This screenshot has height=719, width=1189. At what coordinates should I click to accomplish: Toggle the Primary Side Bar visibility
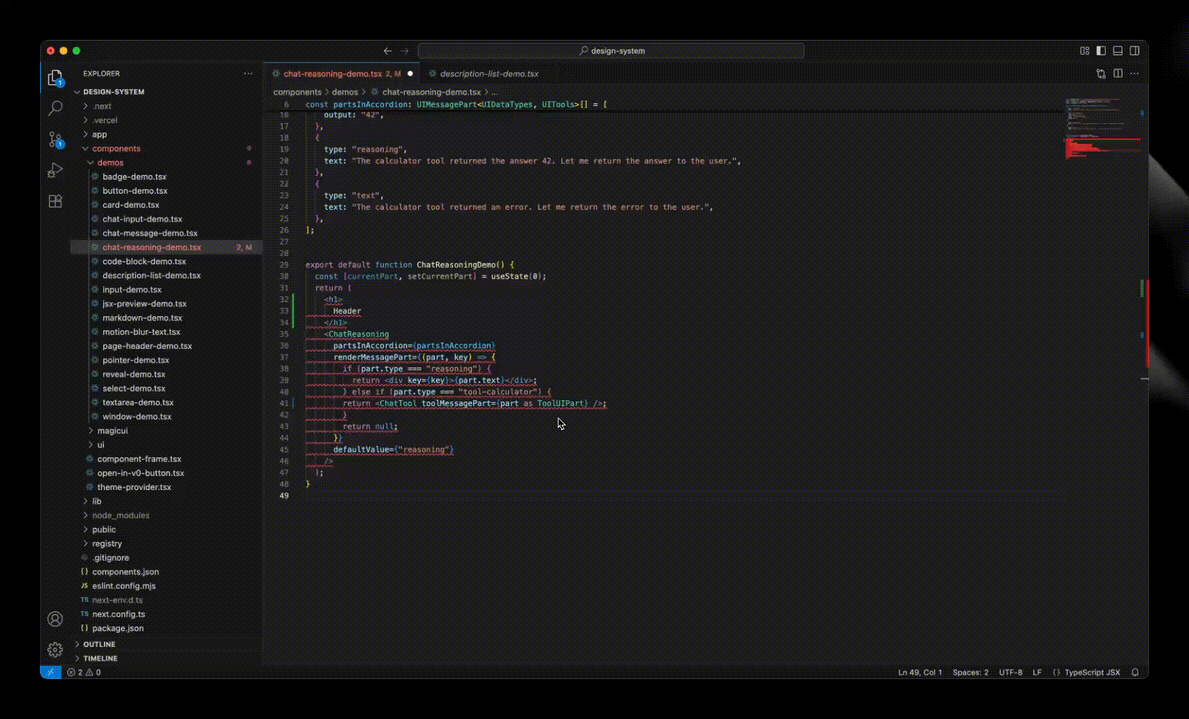pos(1100,51)
